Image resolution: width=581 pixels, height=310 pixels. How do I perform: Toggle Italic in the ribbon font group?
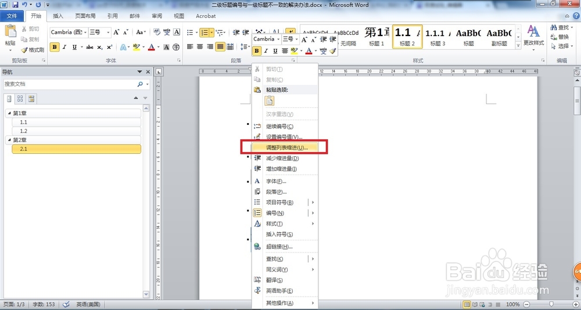click(x=64, y=47)
